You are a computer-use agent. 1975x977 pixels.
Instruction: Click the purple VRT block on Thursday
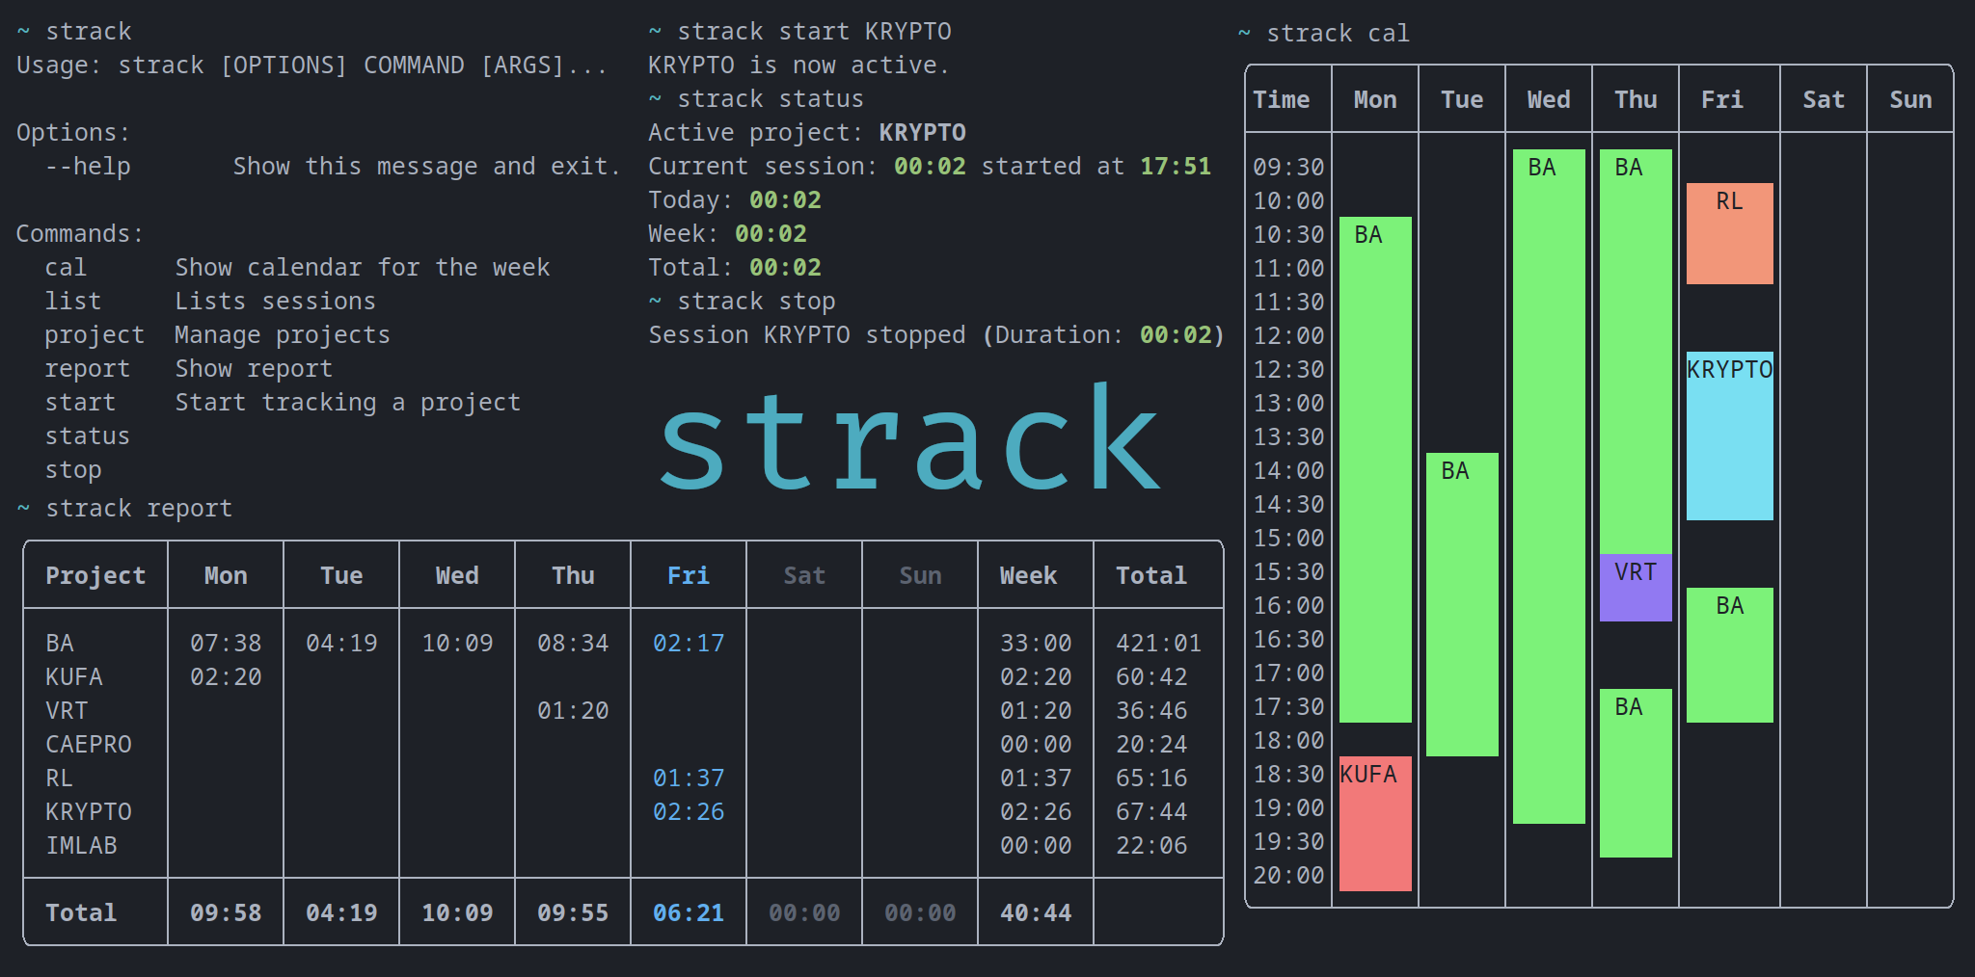click(x=1636, y=588)
